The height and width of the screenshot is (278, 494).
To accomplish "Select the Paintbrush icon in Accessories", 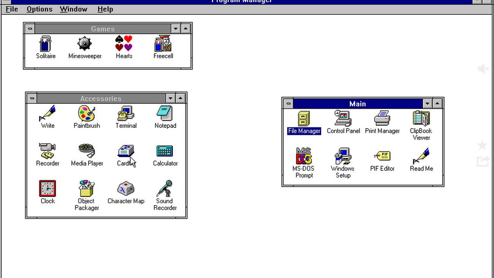I will click(x=87, y=114).
